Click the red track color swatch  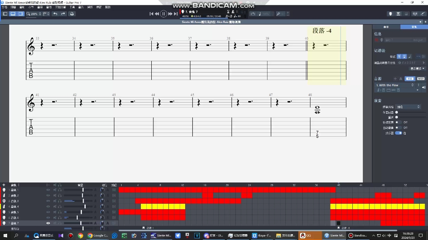[377, 40]
